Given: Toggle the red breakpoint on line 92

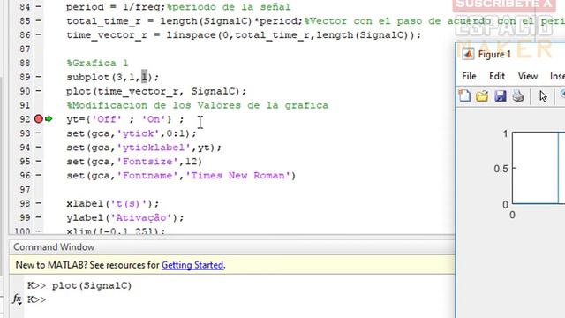Looking at the screenshot, I should pos(39,118).
